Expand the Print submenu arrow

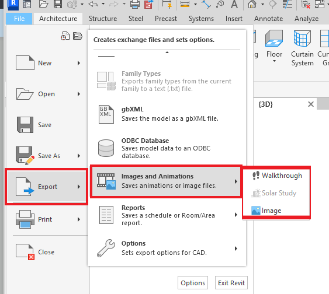[x=79, y=219]
